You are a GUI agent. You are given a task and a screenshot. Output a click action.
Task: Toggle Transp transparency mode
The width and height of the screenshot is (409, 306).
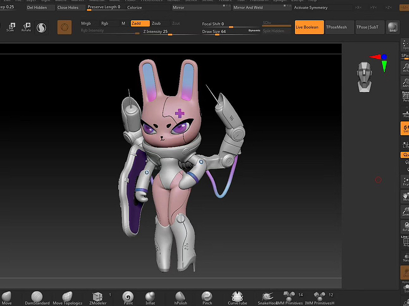(405, 258)
